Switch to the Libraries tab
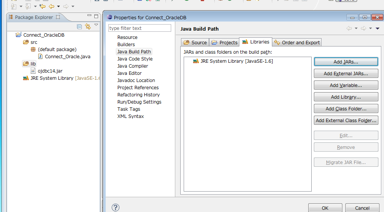384x212 pixels. point(256,42)
